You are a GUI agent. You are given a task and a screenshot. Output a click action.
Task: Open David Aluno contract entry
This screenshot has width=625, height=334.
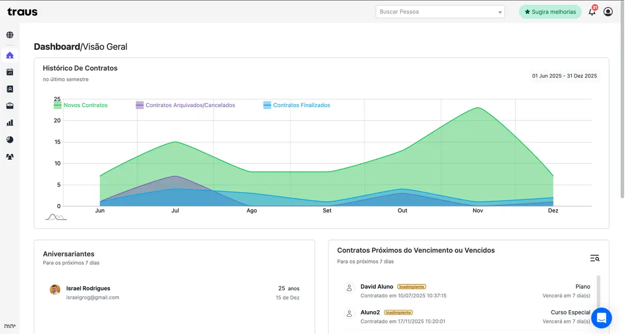(377, 287)
